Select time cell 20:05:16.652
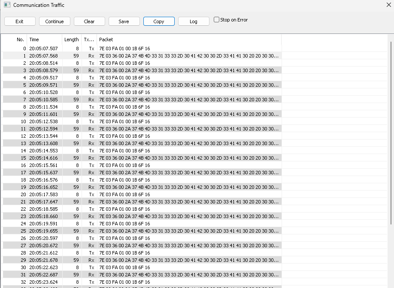This screenshot has width=394, height=288. coord(43,187)
